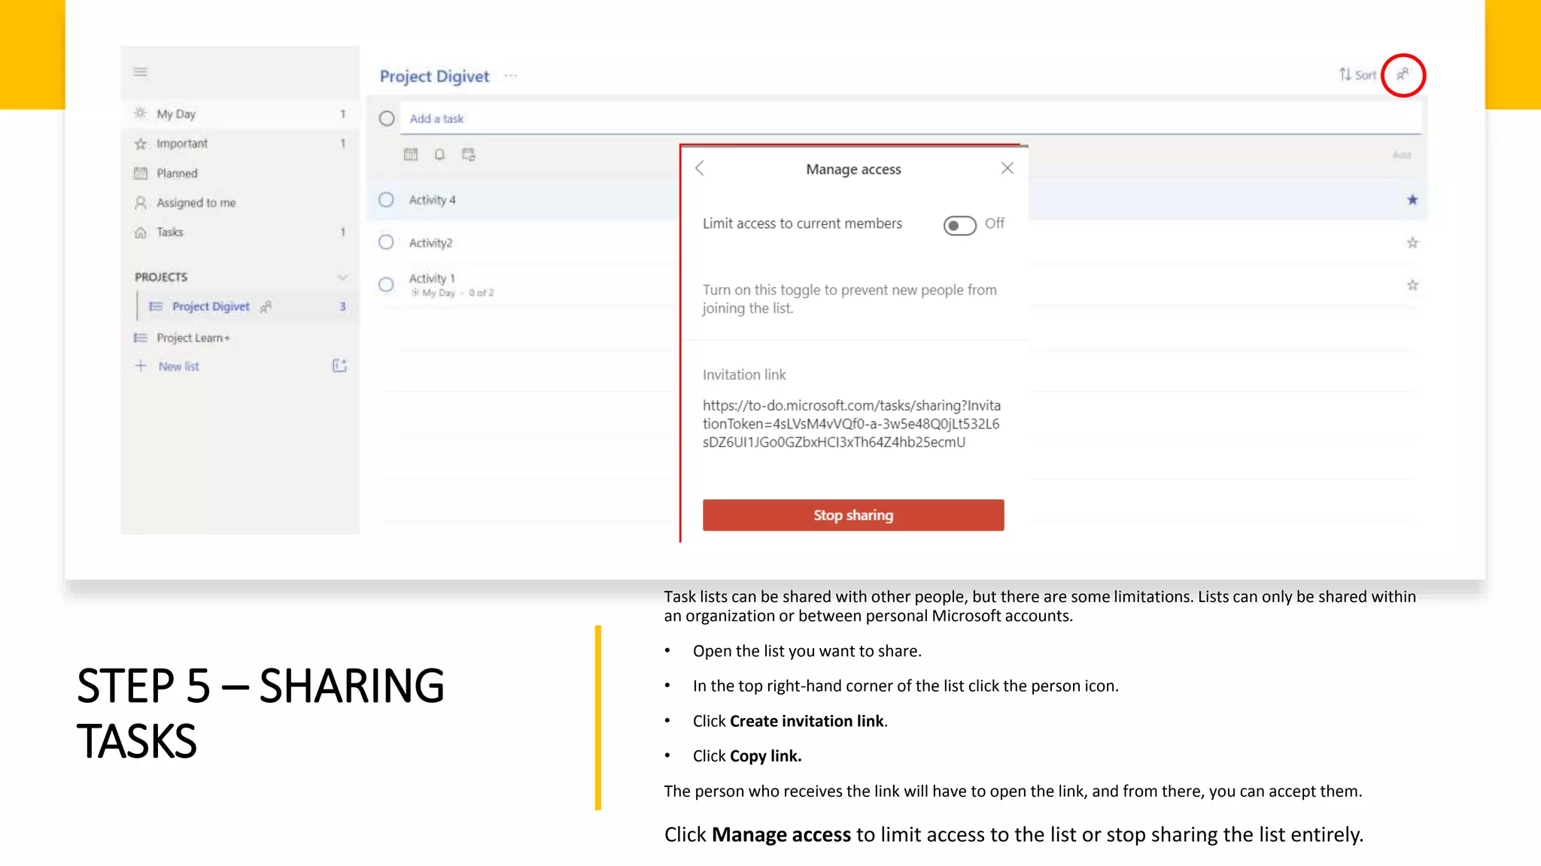Close the Manage access dialog

pos(1008,168)
